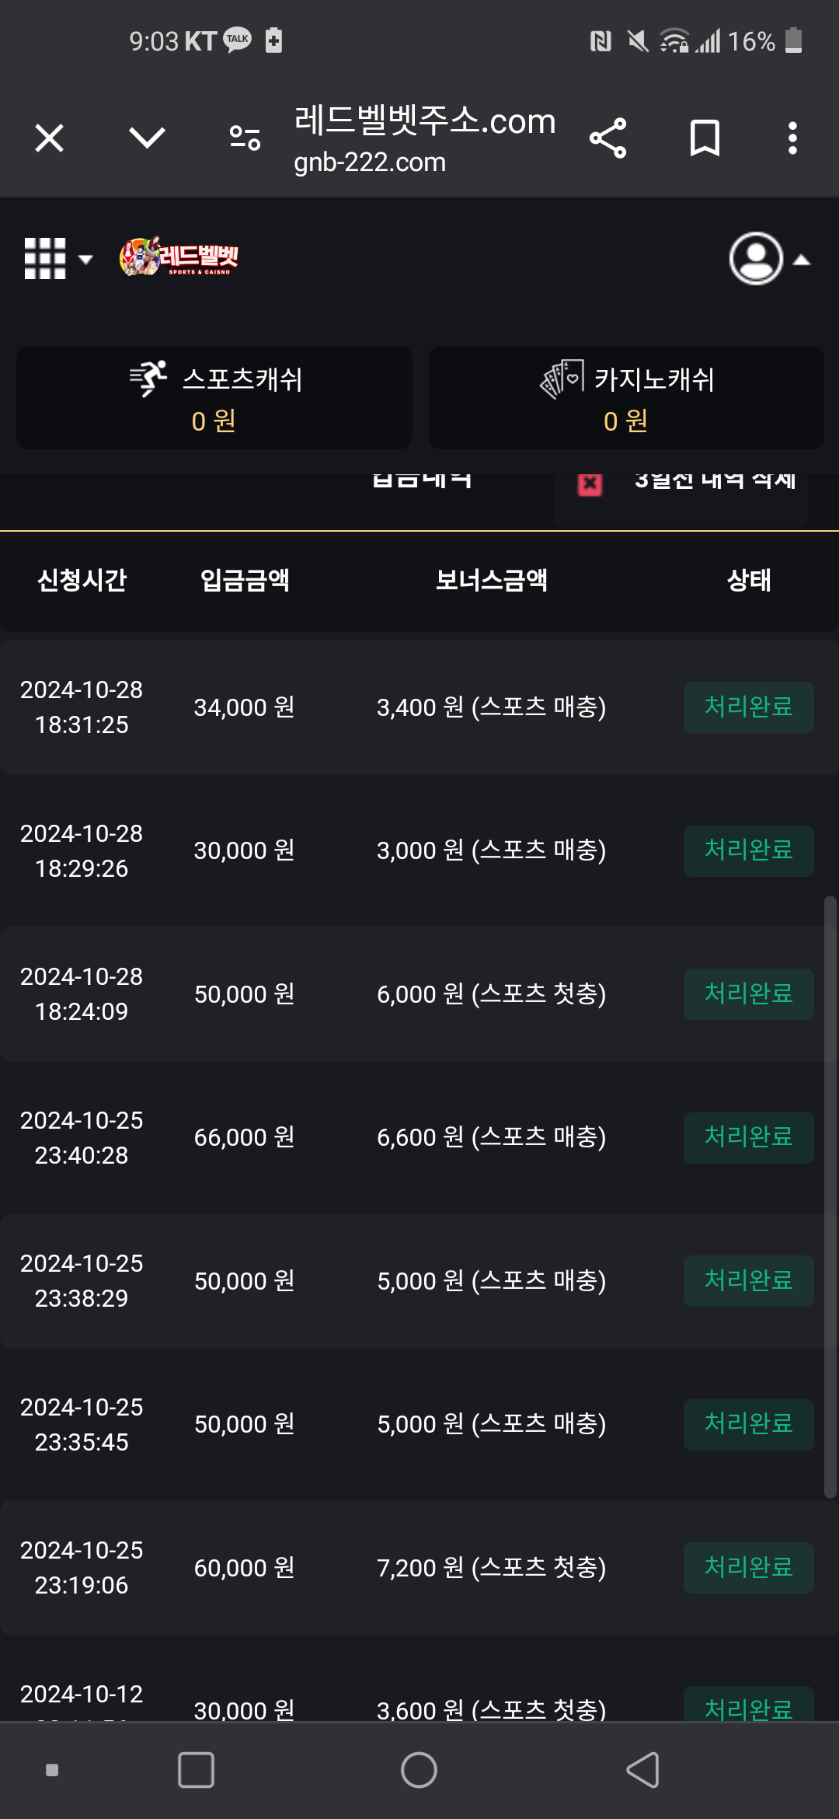This screenshot has height=1819, width=839.
Task: Close the browser tab with X
Action: (x=50, y=138)
